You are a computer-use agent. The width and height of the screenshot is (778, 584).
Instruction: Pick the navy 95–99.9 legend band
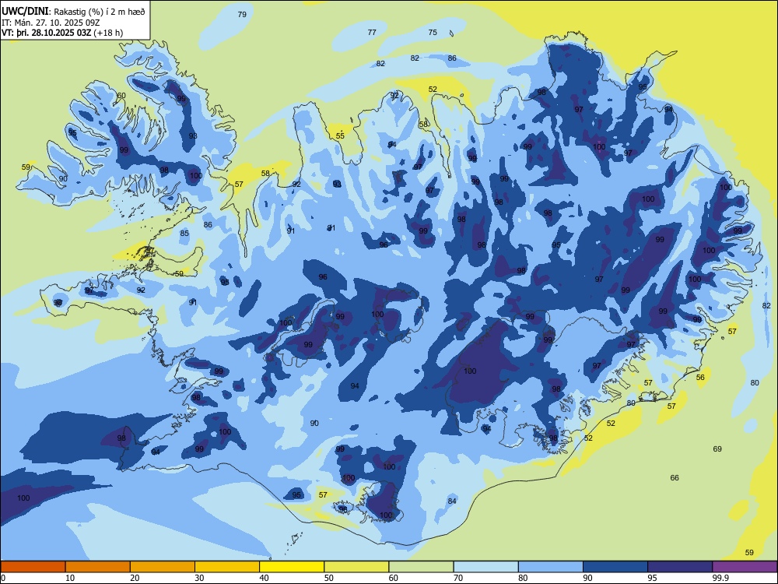coord(680,567)
